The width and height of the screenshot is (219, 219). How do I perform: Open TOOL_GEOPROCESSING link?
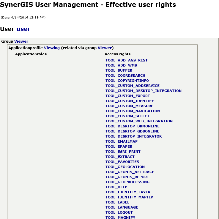pos(127,182)
